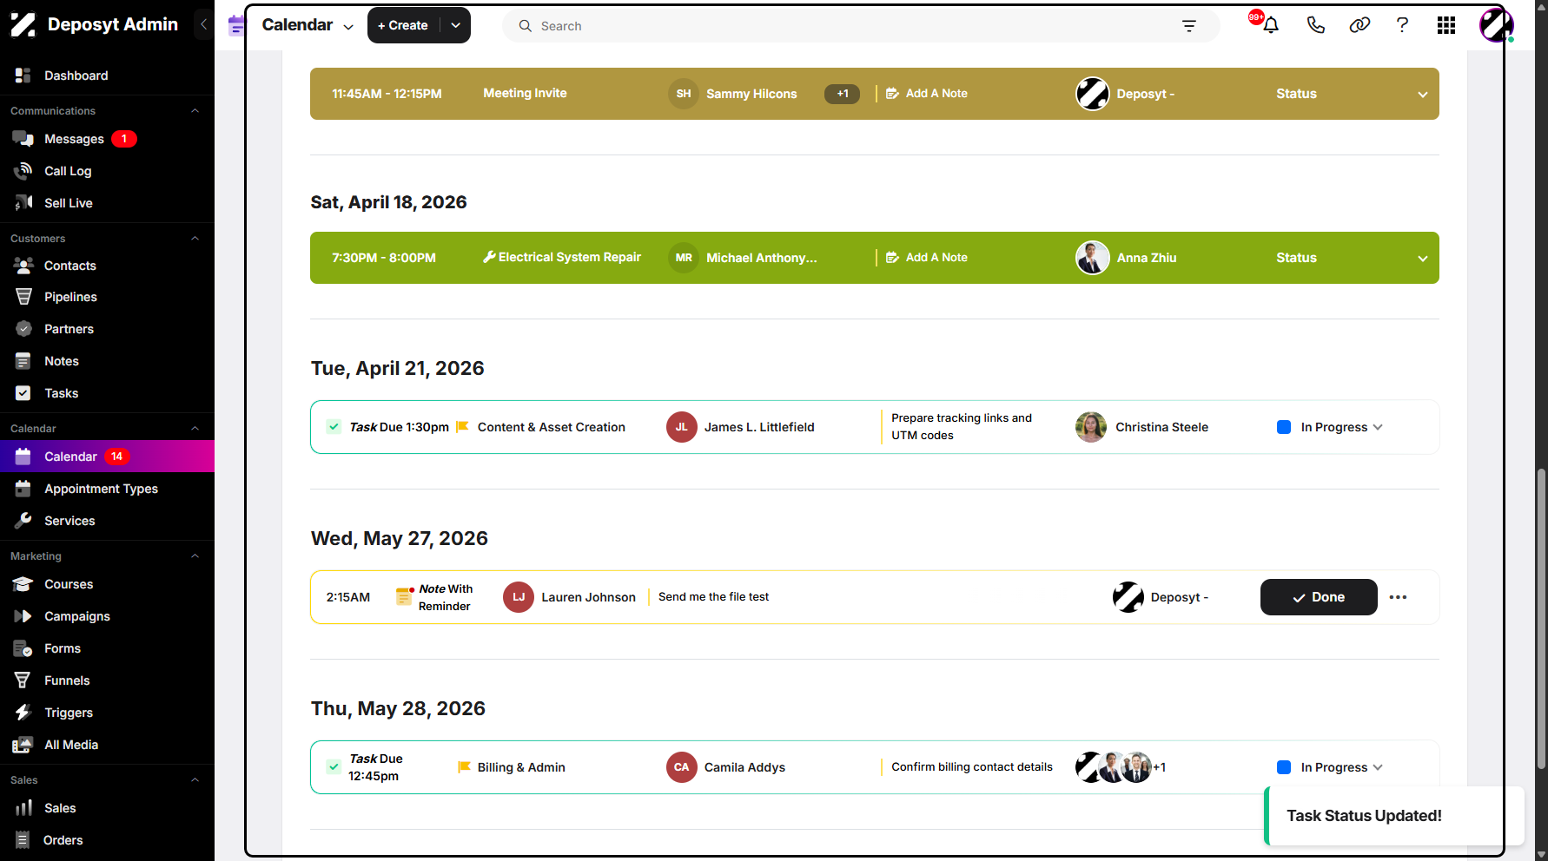This screenshot has width=1548, height=861.
Task: Click the link chain icon in header
Action: (x=1359, y=25)
